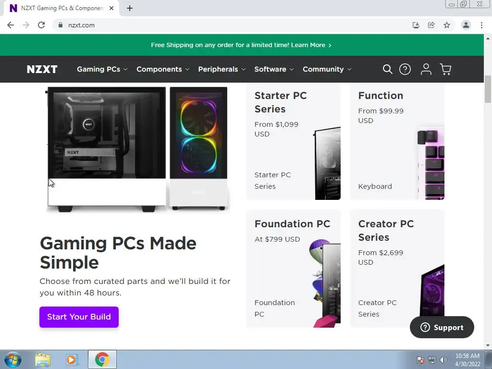Open the Creator PC Series card
Viewport: 492px width, 369px height.
pos(397,269)
